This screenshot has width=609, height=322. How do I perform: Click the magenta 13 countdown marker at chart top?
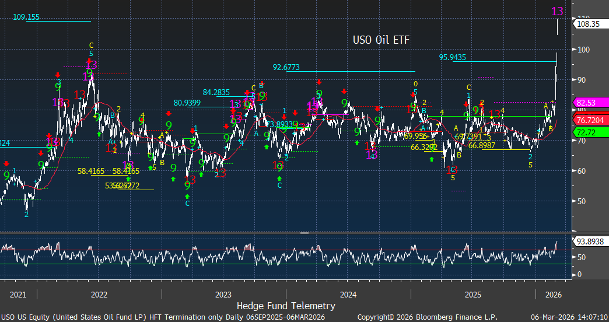click(x=557, y=11)
